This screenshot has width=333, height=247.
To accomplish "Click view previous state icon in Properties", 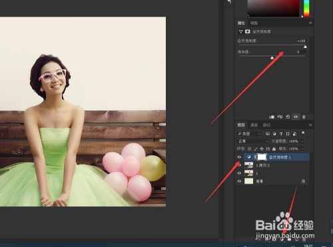I will [280, 117].
